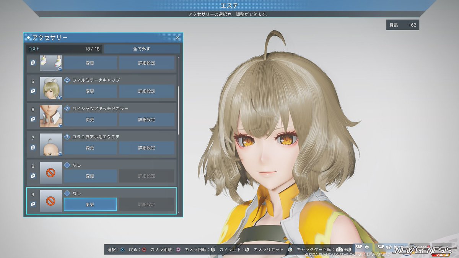Click the prohibition icon in slot 8 thumbnail
The width and height of the screenshot is (459, 258).
[x=51, y=173]
